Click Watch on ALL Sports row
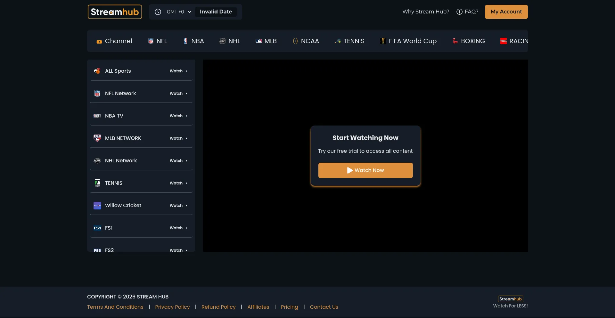 [x=178, y=71]
